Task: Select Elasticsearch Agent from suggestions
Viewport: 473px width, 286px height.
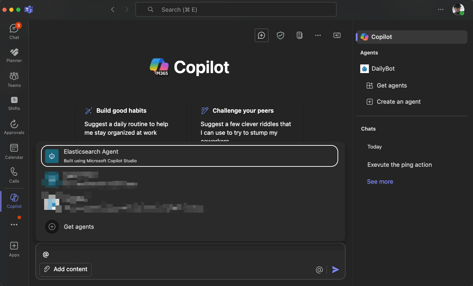Action: pyautogui.click(x=189, y=156)
